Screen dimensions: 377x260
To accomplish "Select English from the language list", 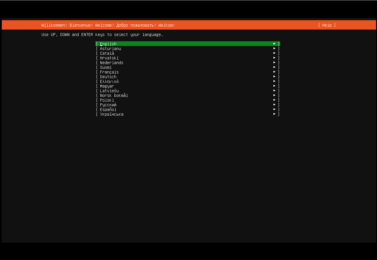I will (108, 44).
